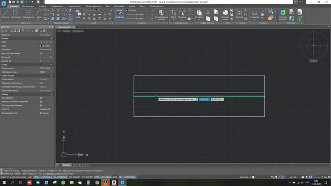Toggle ОТС-ПОЛЯР polar tracking in status bar

pyautogui.click(x=87, y=177)
